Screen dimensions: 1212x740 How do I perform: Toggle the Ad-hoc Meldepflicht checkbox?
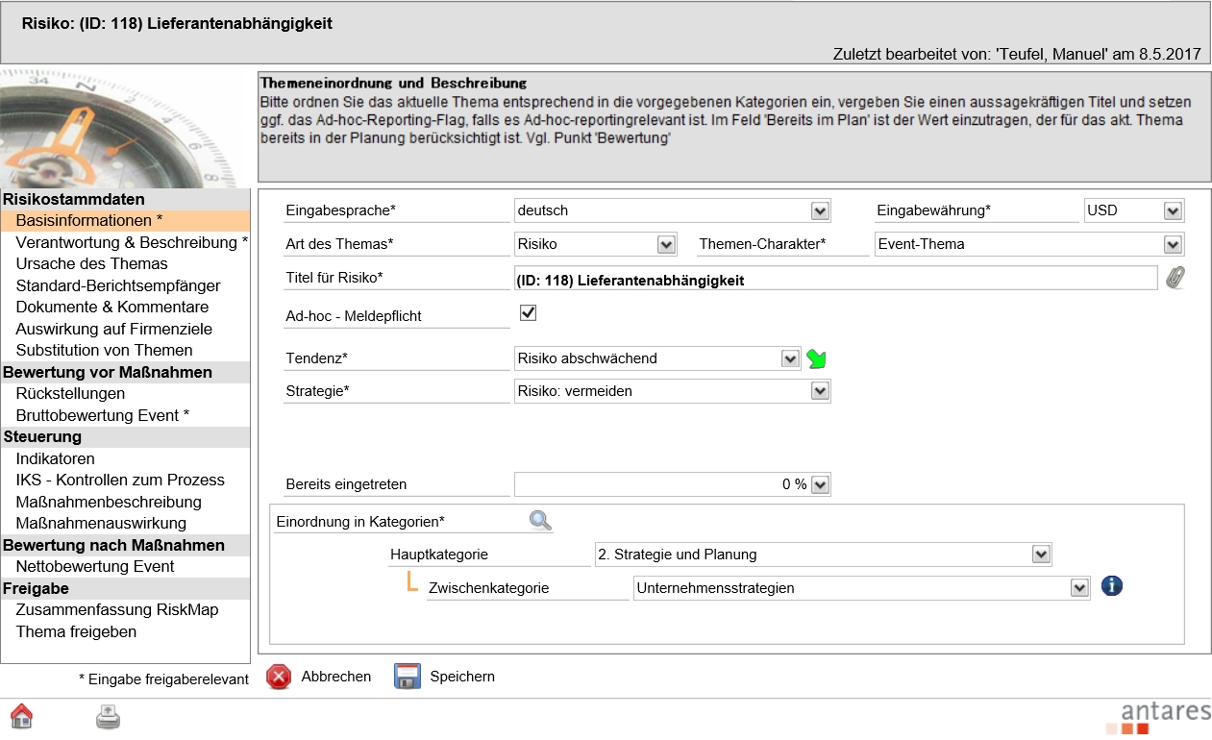(528, 313)
